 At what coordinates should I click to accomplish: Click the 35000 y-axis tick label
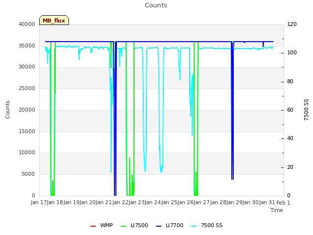[27, 46]
